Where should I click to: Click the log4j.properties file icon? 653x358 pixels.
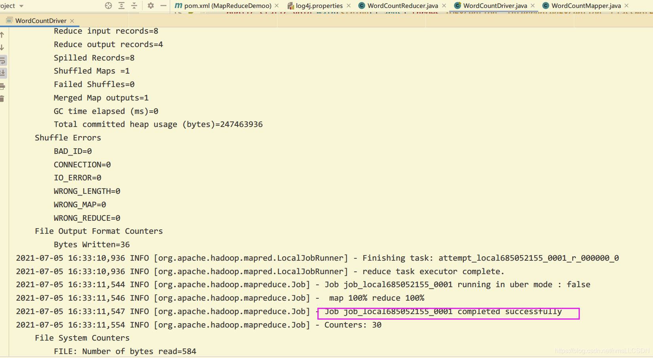291,6
